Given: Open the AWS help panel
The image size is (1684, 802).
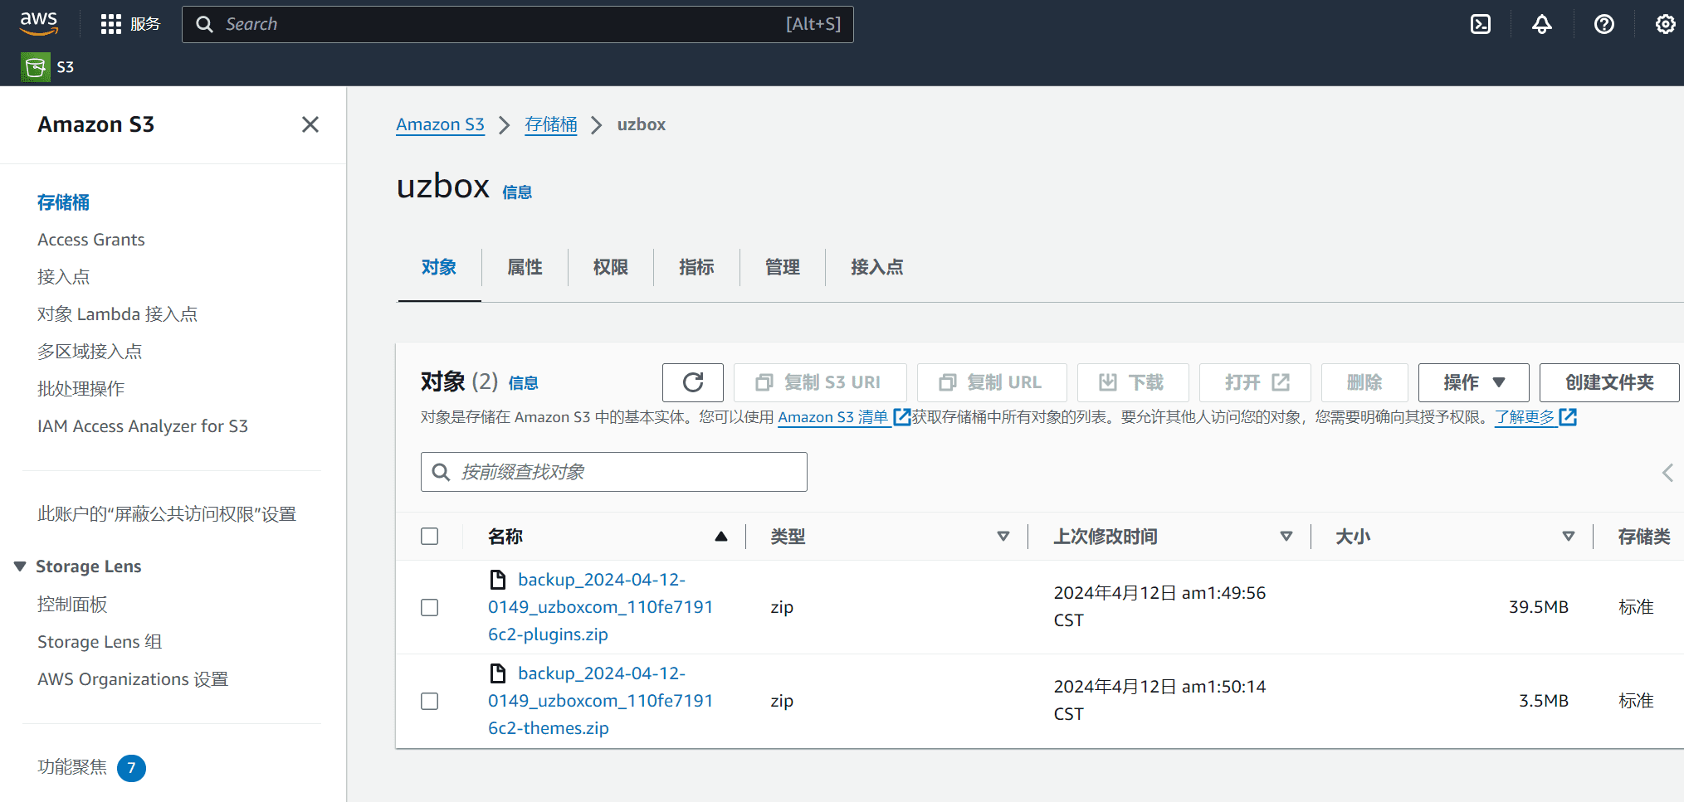Looking at the screenshot, I should coord(1603,24).
